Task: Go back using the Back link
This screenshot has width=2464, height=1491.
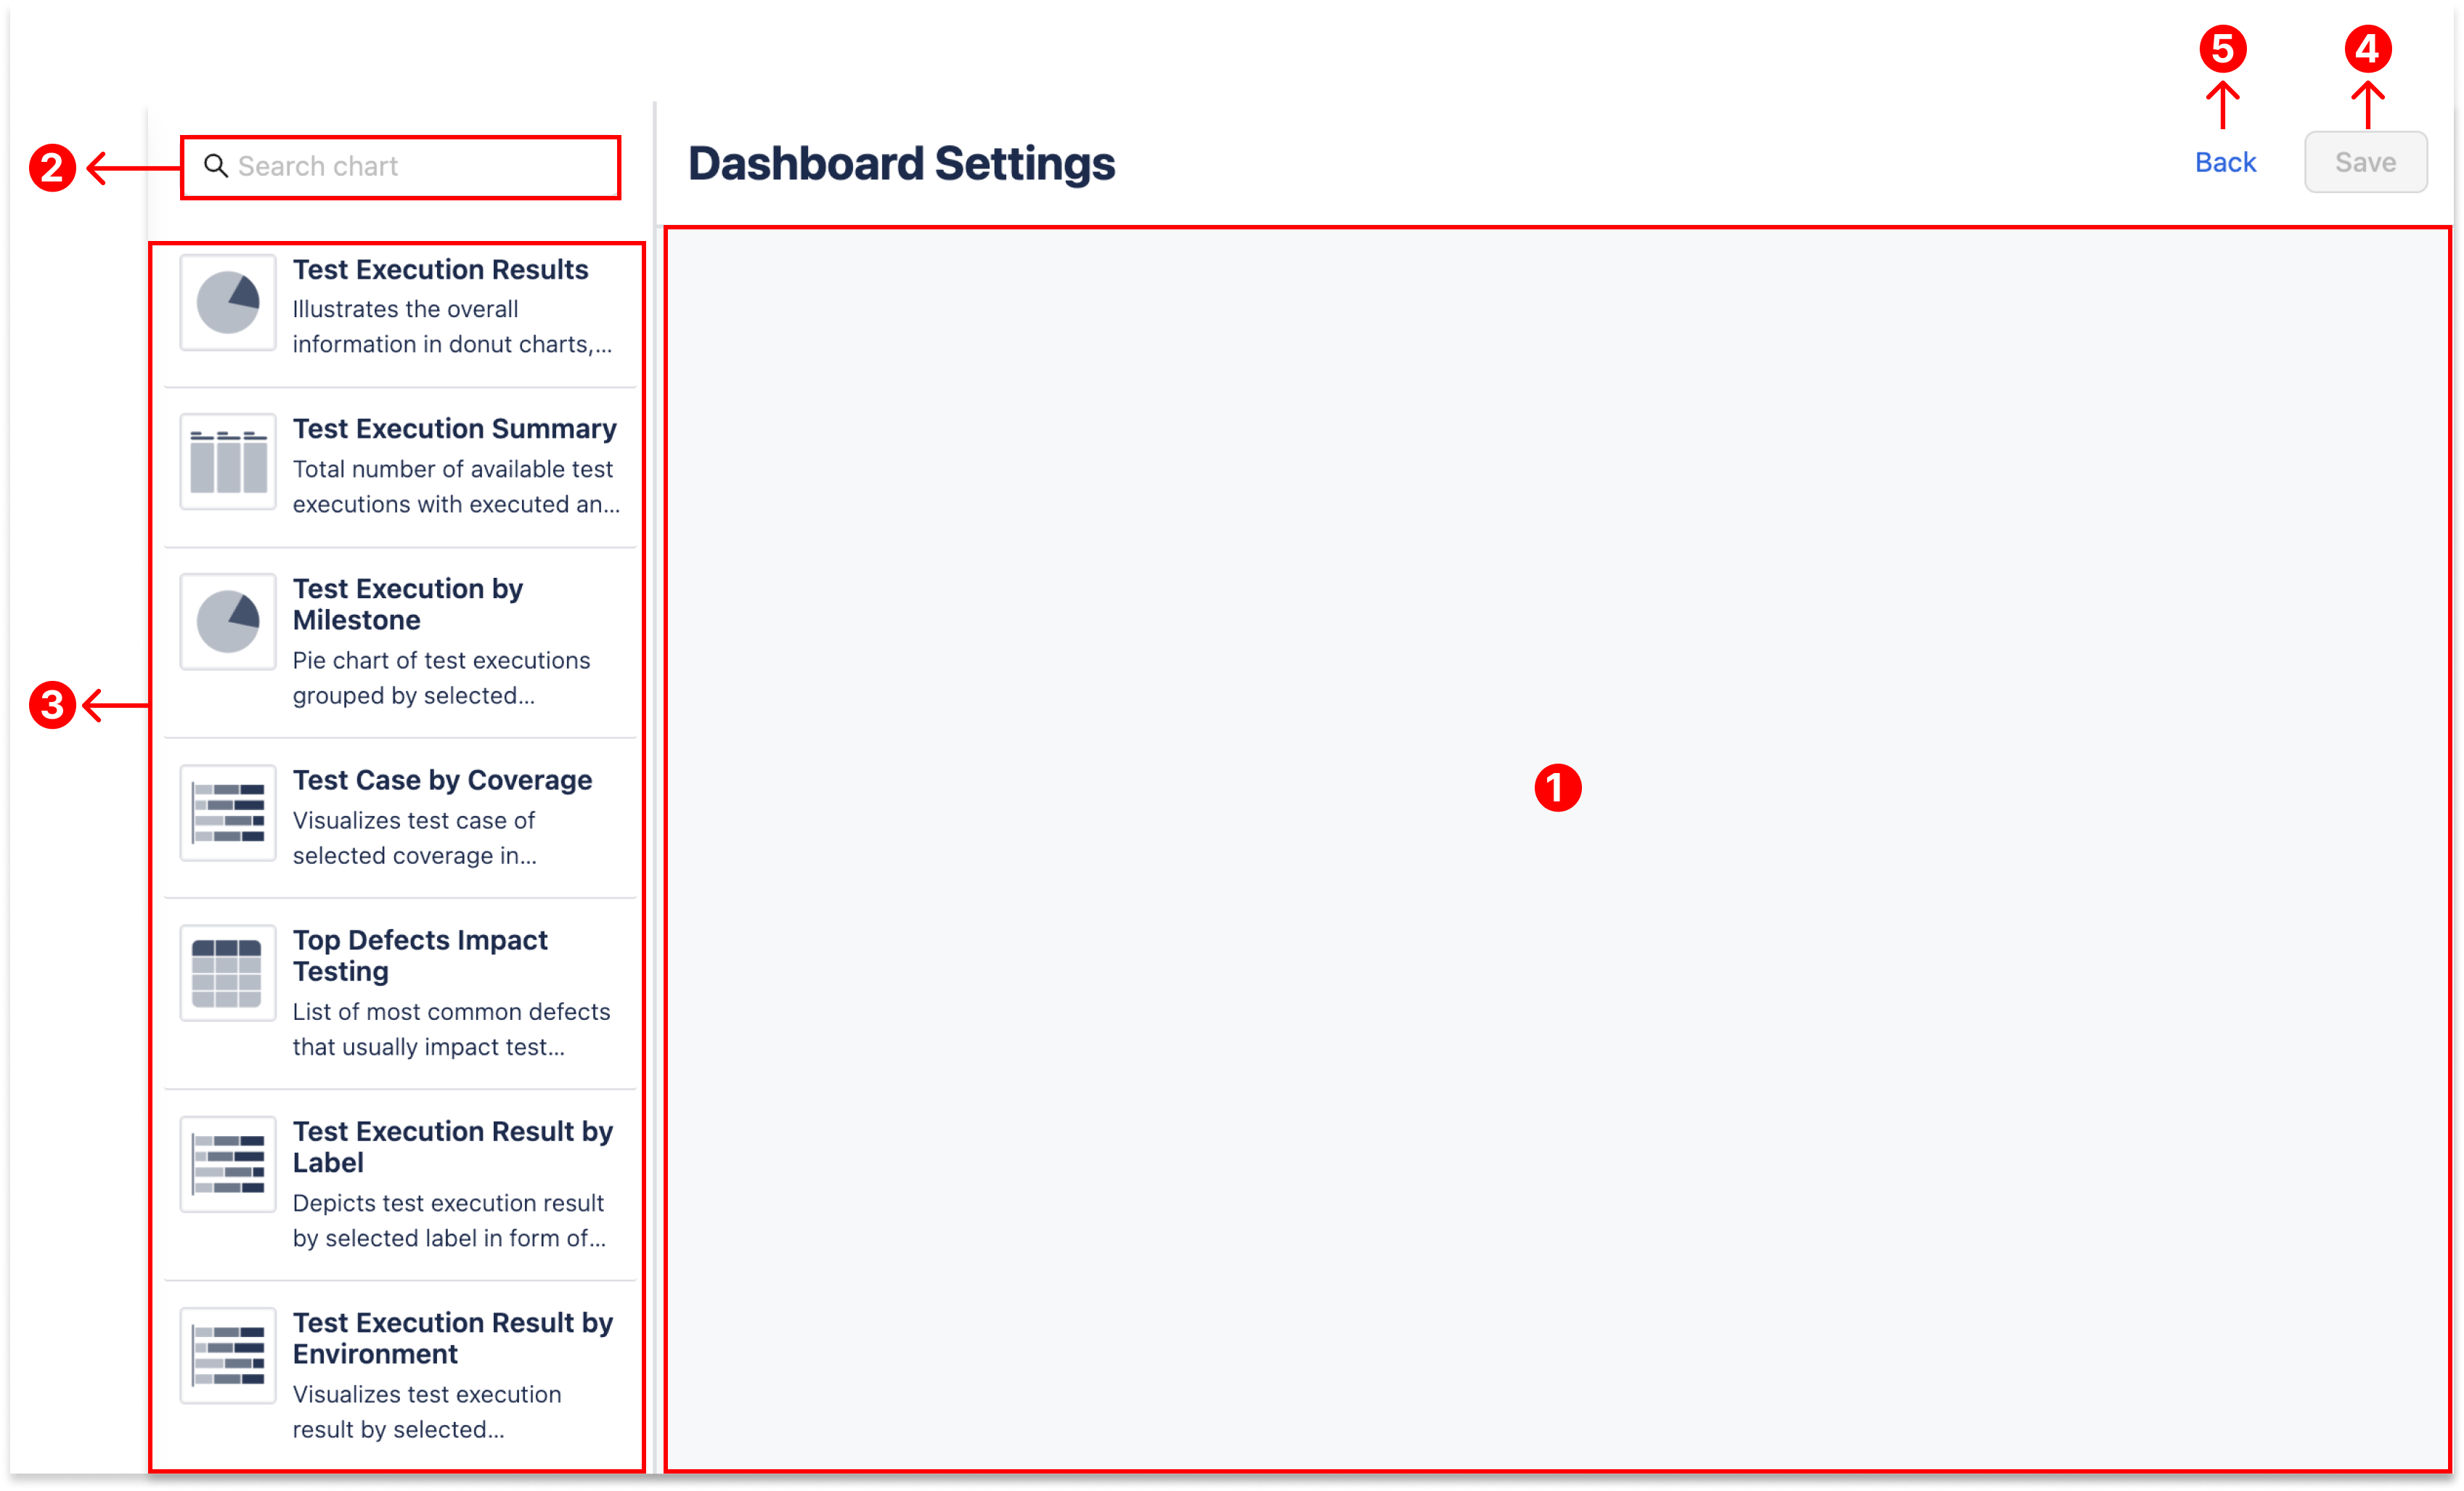Action: (2225, 162)
